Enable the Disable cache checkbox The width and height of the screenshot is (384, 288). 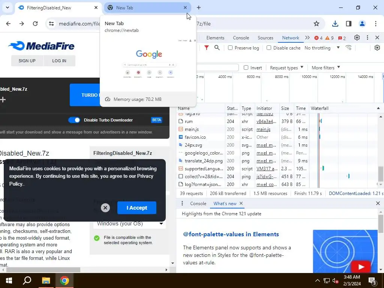point(269,48)
